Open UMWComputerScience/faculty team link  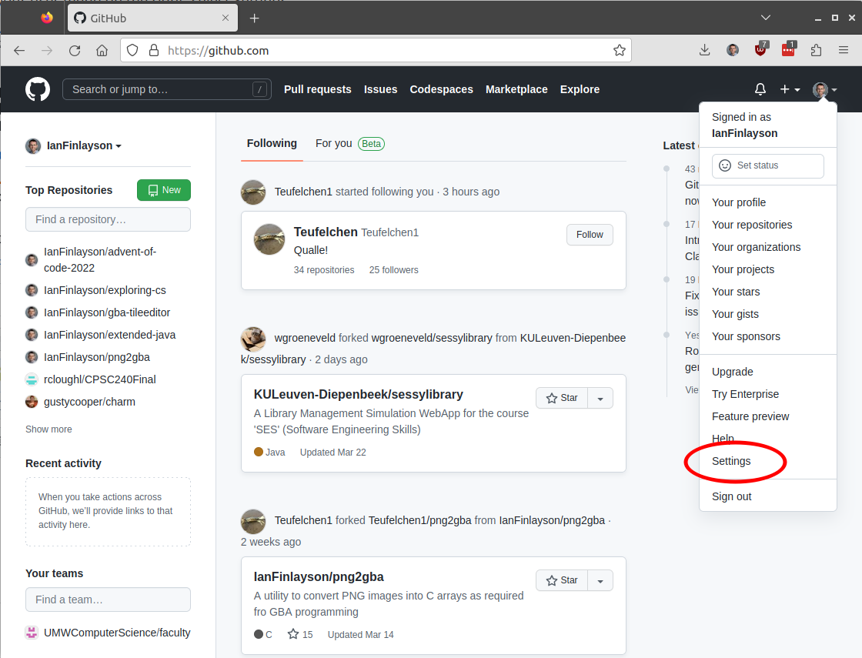click(117, 633)
